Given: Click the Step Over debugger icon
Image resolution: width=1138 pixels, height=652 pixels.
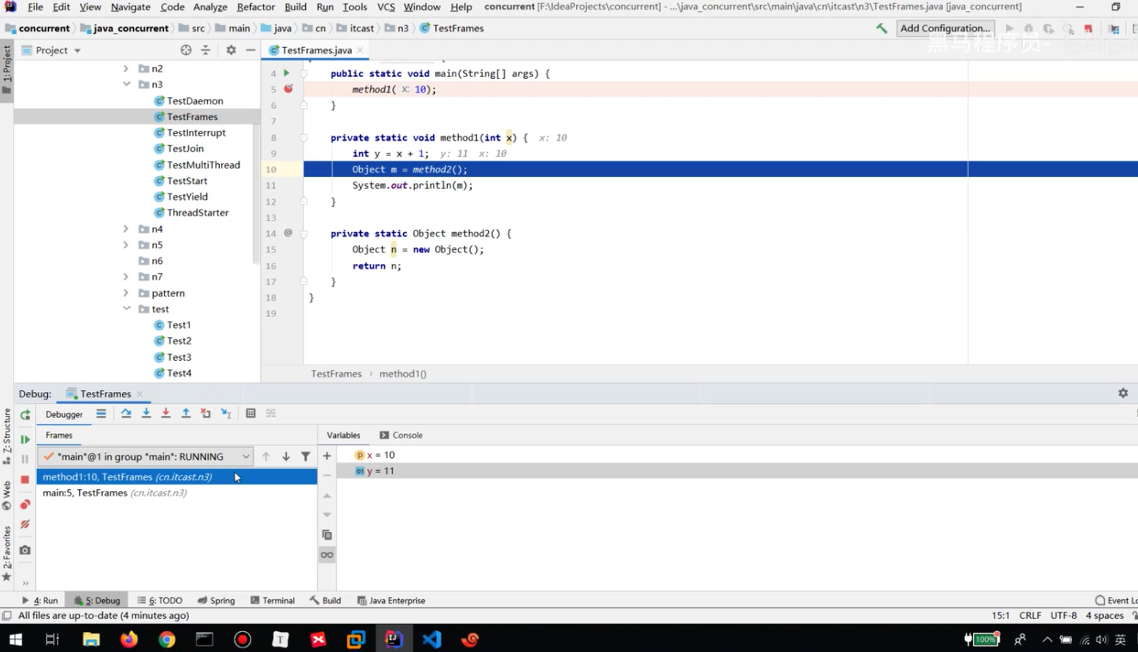Looking at the screenshot, I should click(x=126, y=413).
